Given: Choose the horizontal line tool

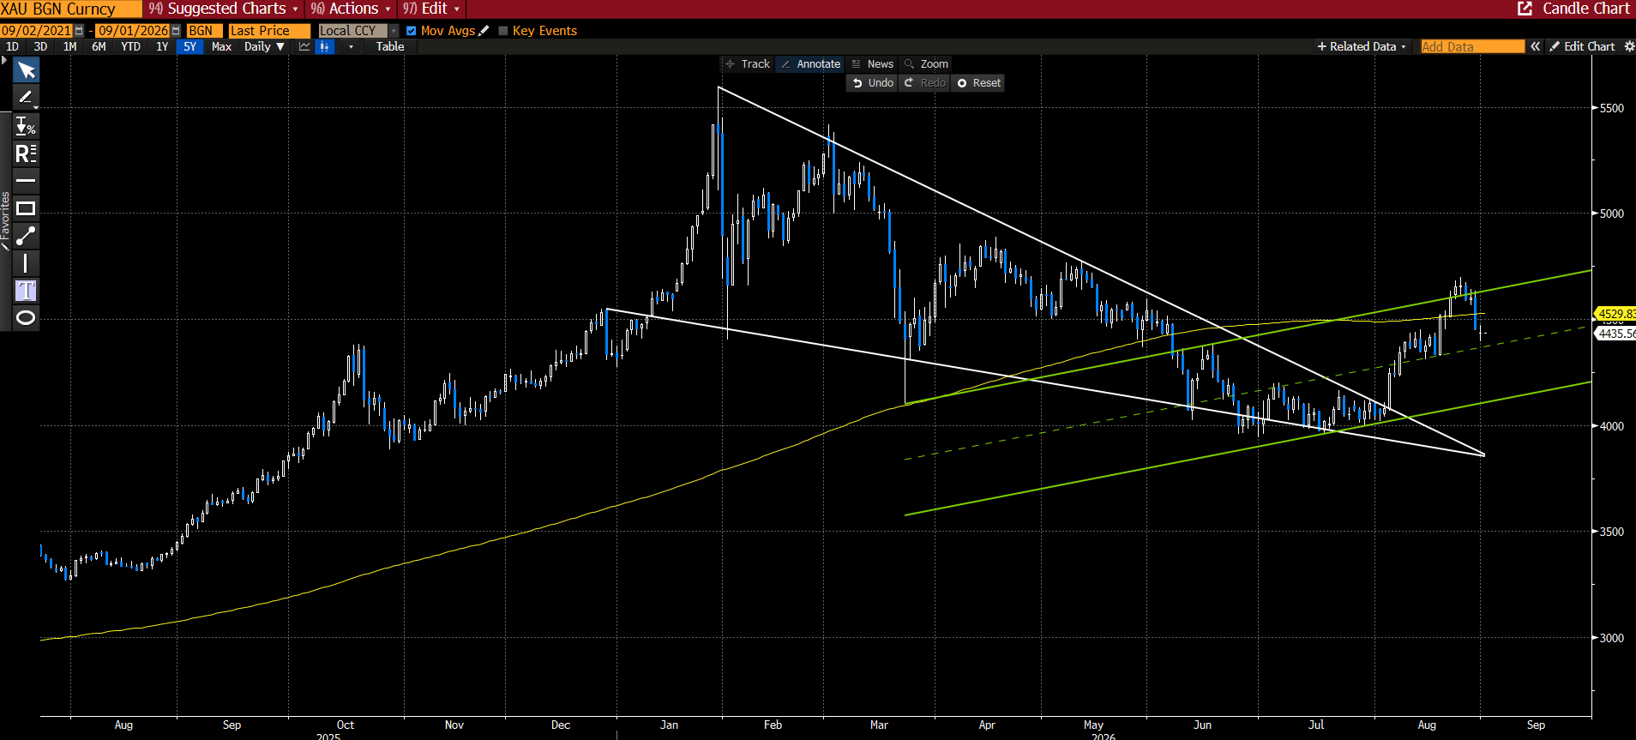Looking at the screenshot, I should click(x=26, y=181).
